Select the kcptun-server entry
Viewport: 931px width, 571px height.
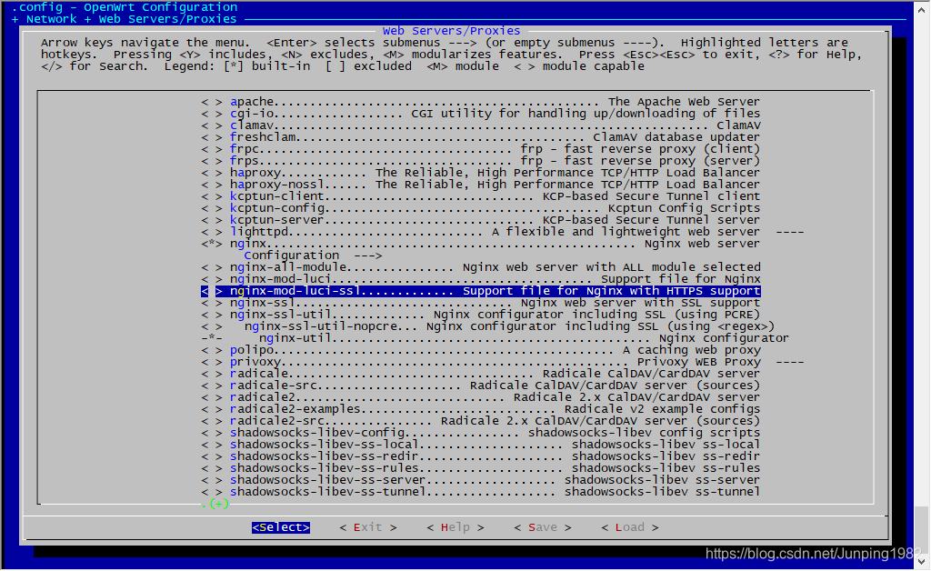point(480,220)
